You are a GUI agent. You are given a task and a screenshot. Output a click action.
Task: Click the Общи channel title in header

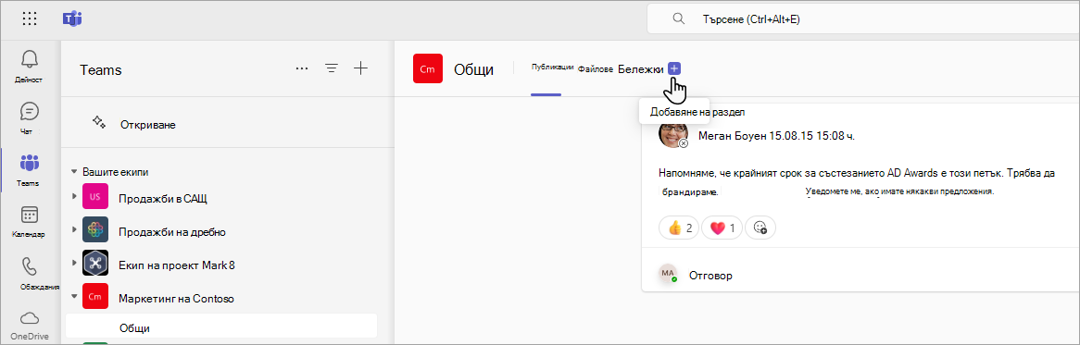pyautogui.click(x=474, y=69)
